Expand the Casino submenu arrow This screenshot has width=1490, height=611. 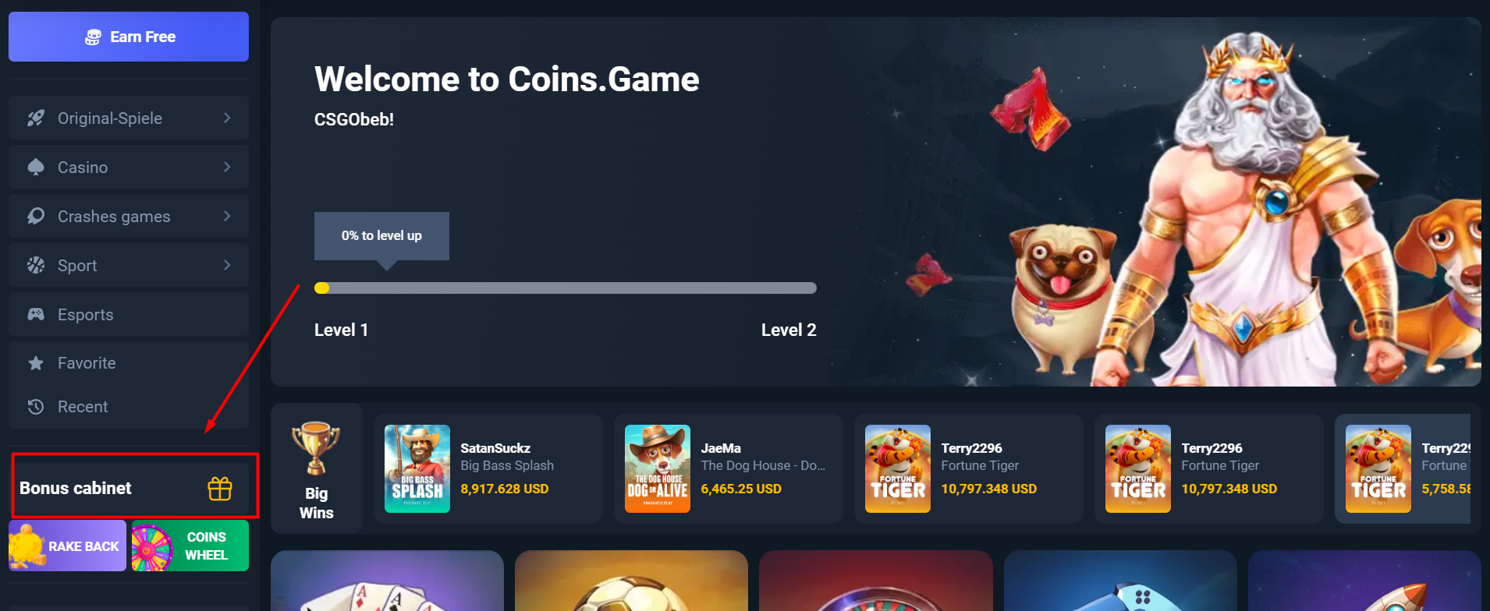(227, 167)
